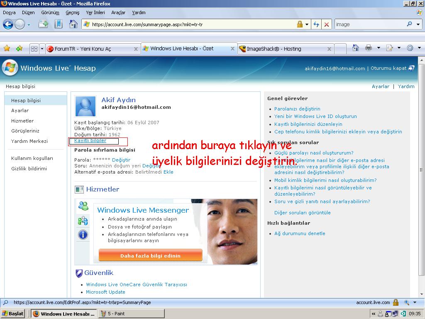Run search with the magnifier icon

pos(409,24)
